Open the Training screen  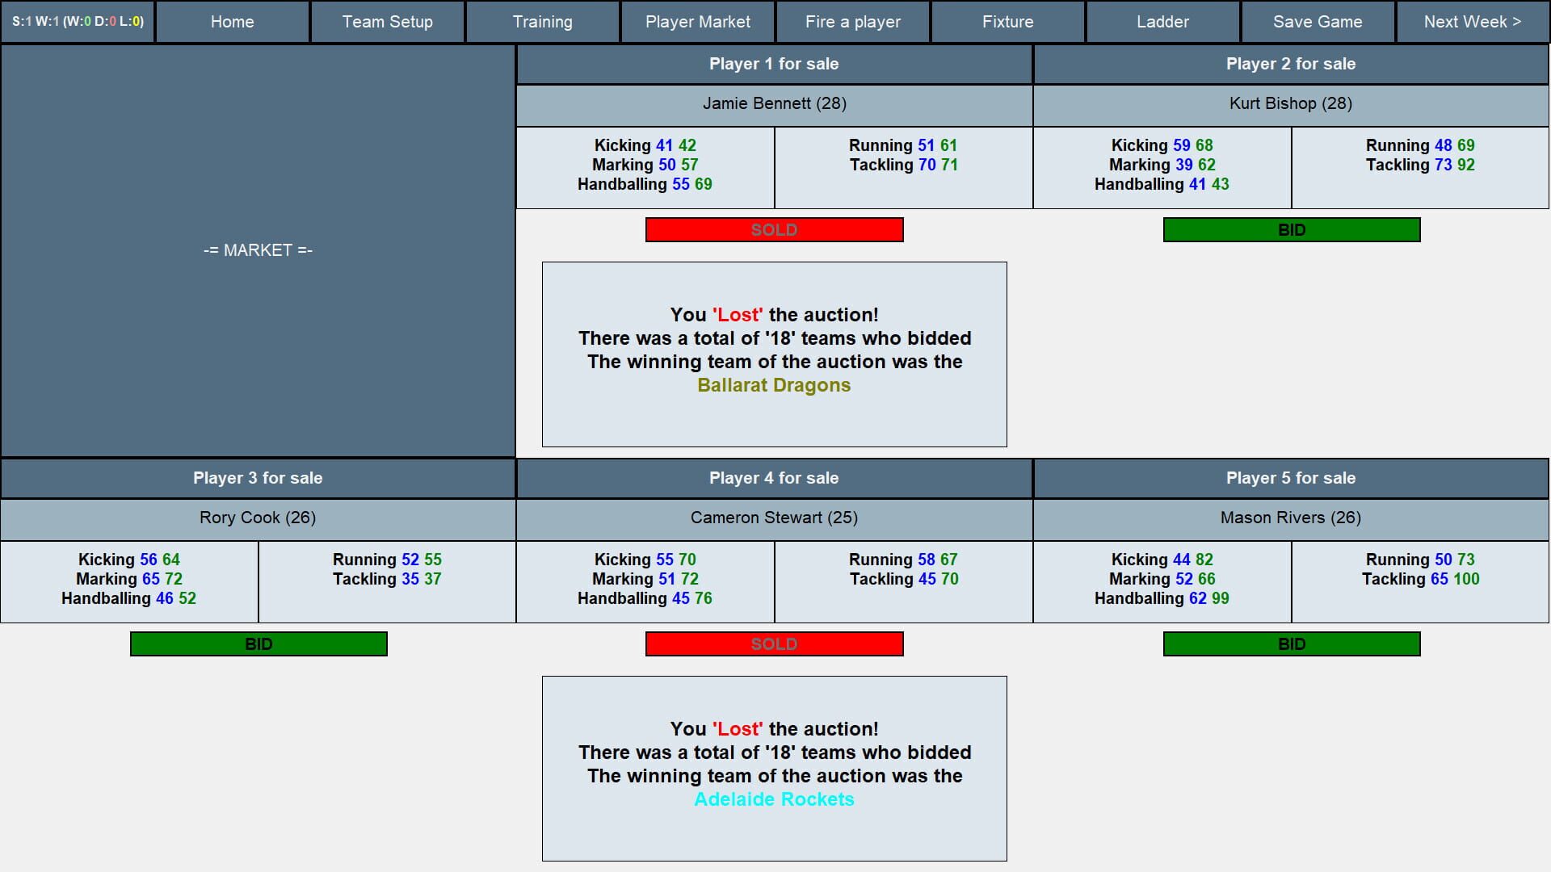click(542, 22)
